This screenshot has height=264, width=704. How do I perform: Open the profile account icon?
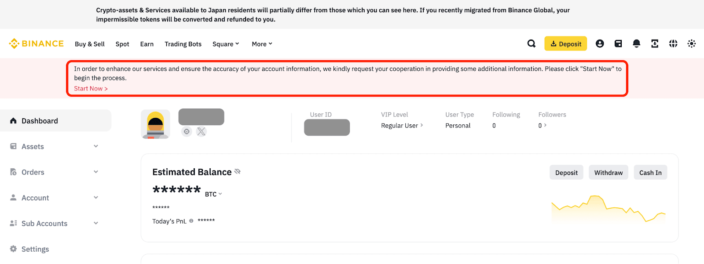tap(600, 43)
